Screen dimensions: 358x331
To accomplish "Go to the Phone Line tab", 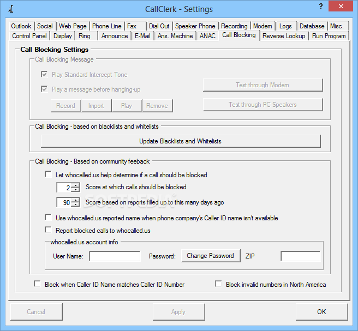I will [106, 26].
